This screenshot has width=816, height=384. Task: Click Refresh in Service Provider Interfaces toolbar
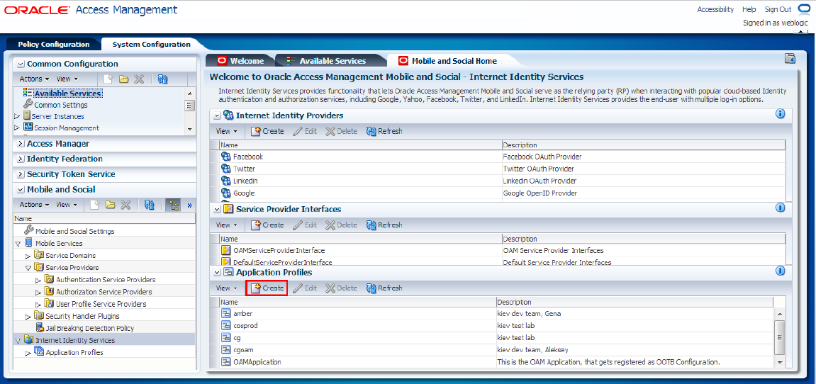(384, 225)
